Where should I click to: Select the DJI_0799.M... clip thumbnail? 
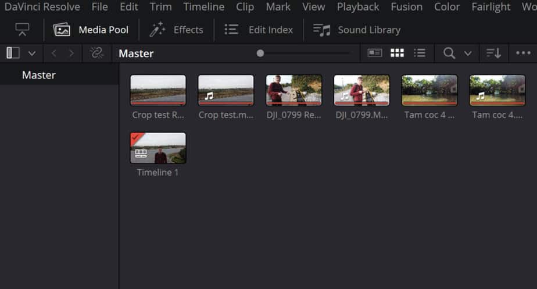361,90
